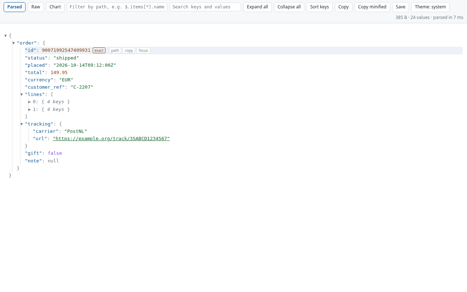Switch to the Parsed view tab
The height and width of the screenshot is (292, 467).
[15, 7]
